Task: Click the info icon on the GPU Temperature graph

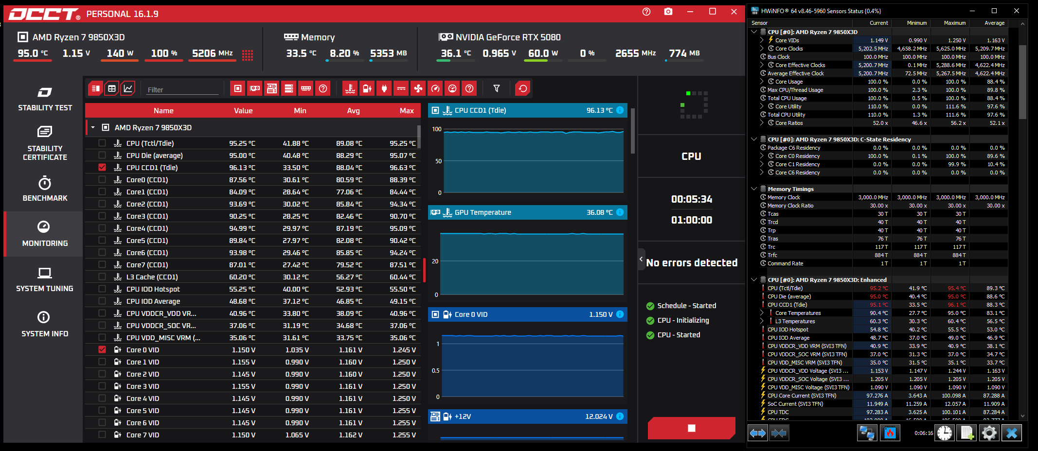Action: click(620, 212)
